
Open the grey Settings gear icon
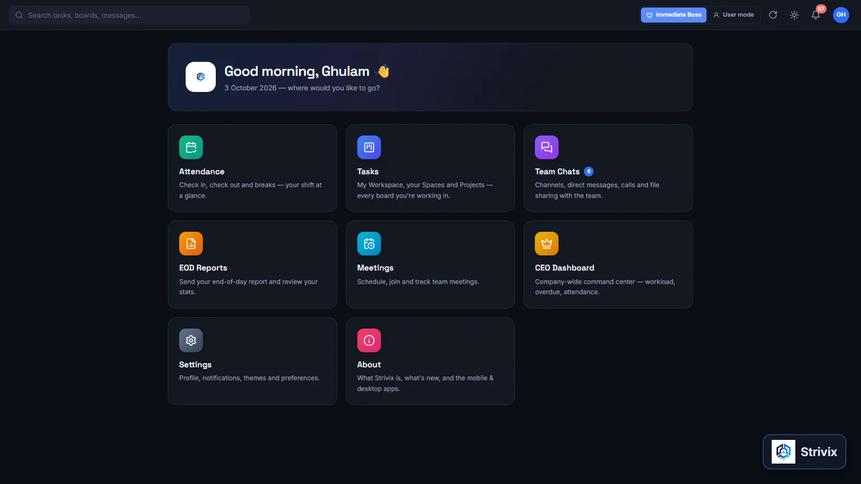point(191,340)
